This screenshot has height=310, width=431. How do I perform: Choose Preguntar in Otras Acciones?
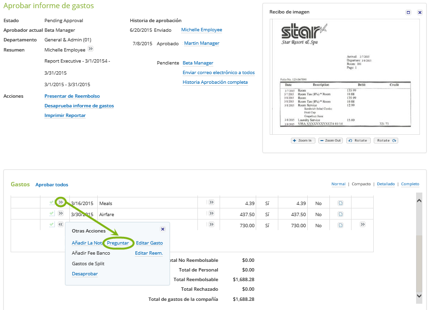click(118, 243)
